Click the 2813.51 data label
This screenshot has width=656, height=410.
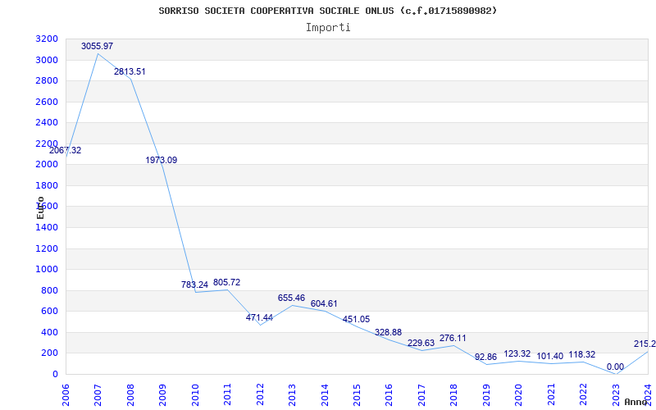pyautogui.click(x=130, y=71)
